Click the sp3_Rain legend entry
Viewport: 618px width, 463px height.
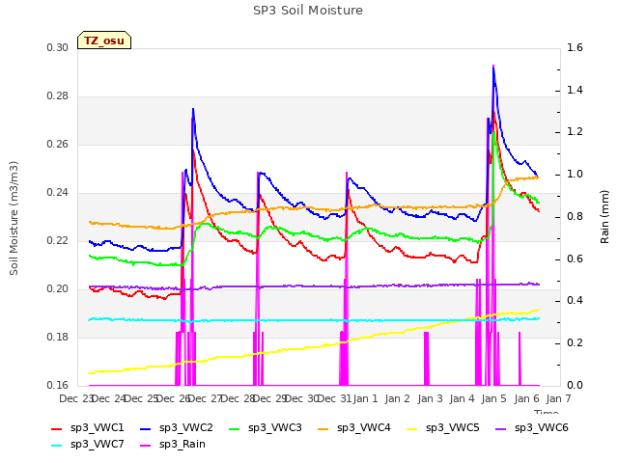coord(173,444)
